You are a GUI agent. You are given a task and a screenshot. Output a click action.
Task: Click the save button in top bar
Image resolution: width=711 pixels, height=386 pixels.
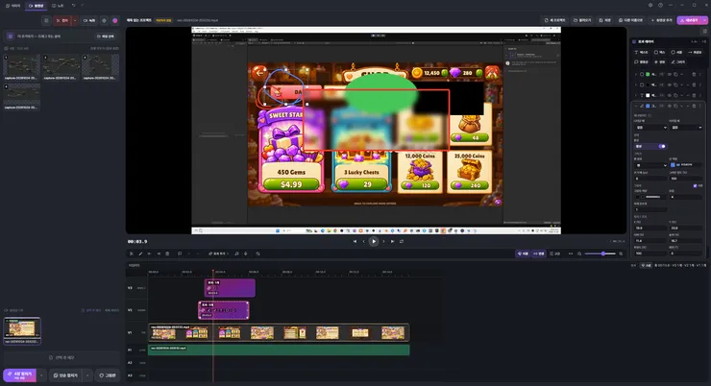[x=605, y=20]
